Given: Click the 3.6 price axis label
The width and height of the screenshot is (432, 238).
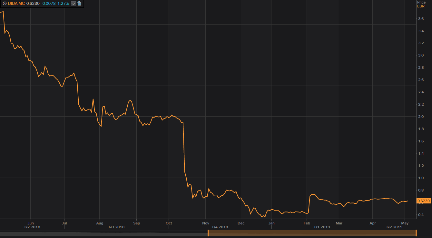Looking at the screenshot, I should [x=421, y=19].
